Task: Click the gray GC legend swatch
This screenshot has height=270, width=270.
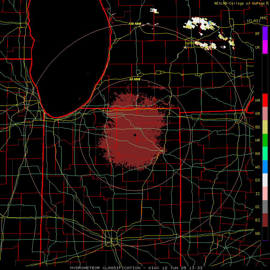Action: [265, 207]
